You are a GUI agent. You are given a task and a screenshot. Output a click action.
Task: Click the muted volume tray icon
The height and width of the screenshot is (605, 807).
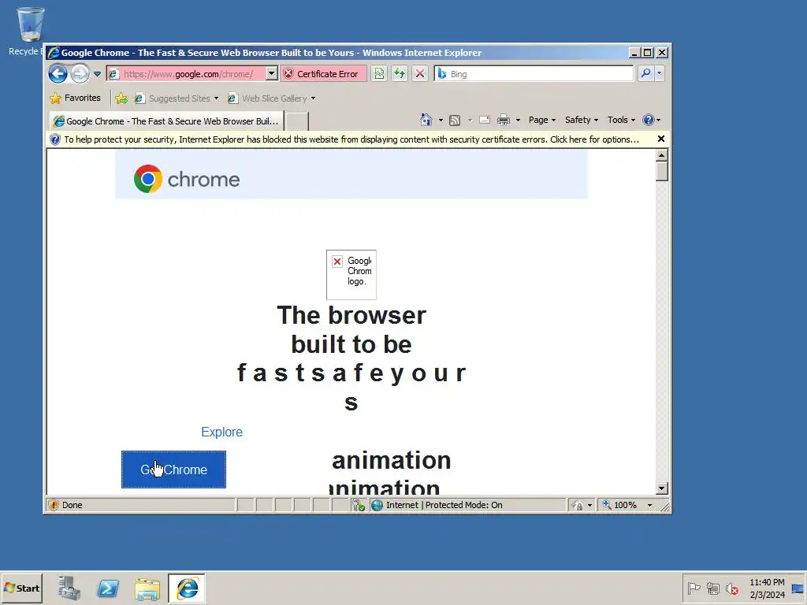tap(731, 588)
